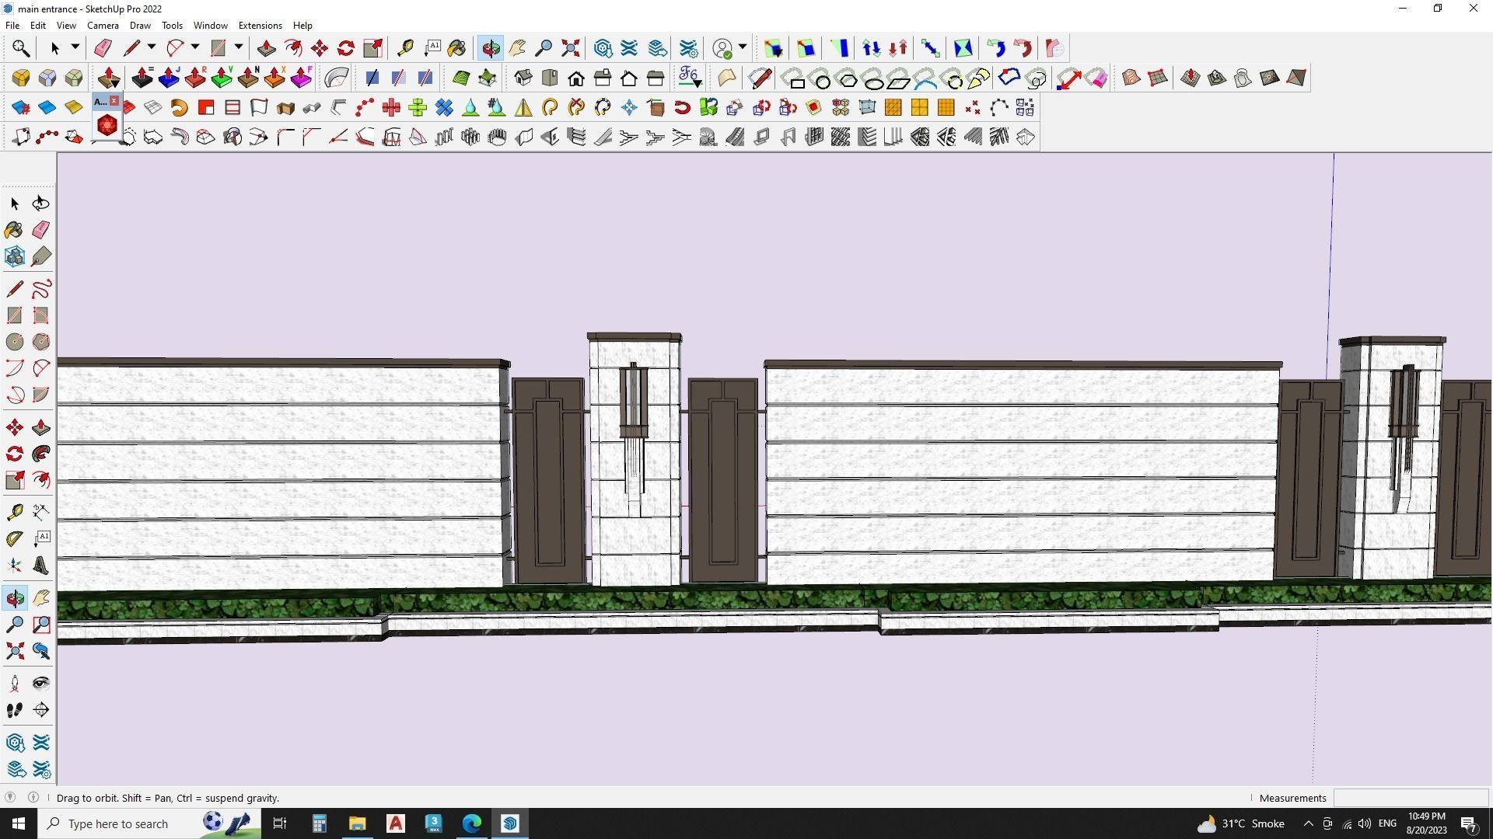Screen dimensions: 1493x839
Task: Select the Follow Me tool
Action: pos(41,454)
